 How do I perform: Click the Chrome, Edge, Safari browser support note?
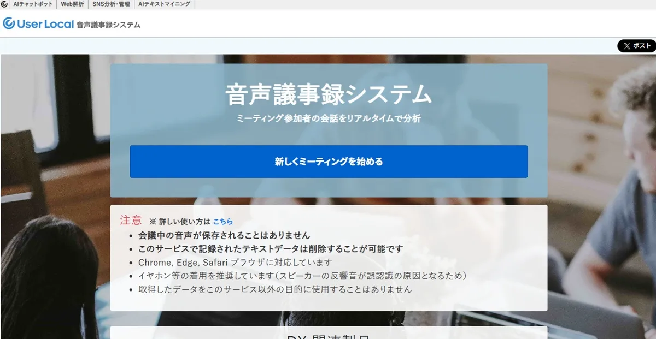click(235, 263)
